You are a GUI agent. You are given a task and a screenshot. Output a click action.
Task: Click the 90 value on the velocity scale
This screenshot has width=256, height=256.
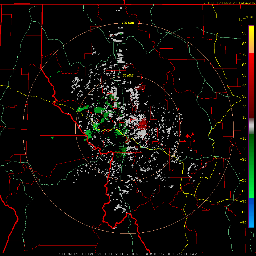pos(244,33)
